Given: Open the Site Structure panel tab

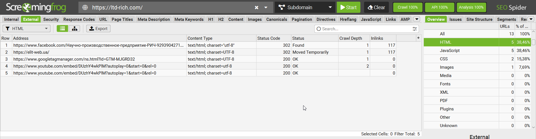Looking at the screenshot, I should click(x=479, y=19).
